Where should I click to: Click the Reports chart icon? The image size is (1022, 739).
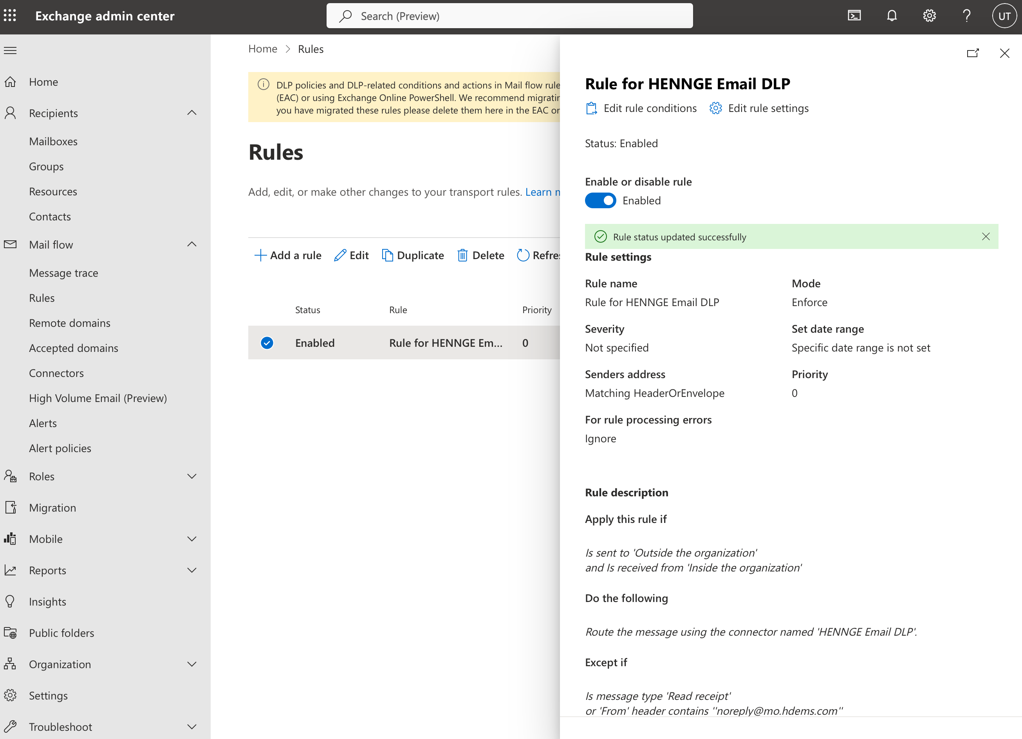click(x=10, y=570)
